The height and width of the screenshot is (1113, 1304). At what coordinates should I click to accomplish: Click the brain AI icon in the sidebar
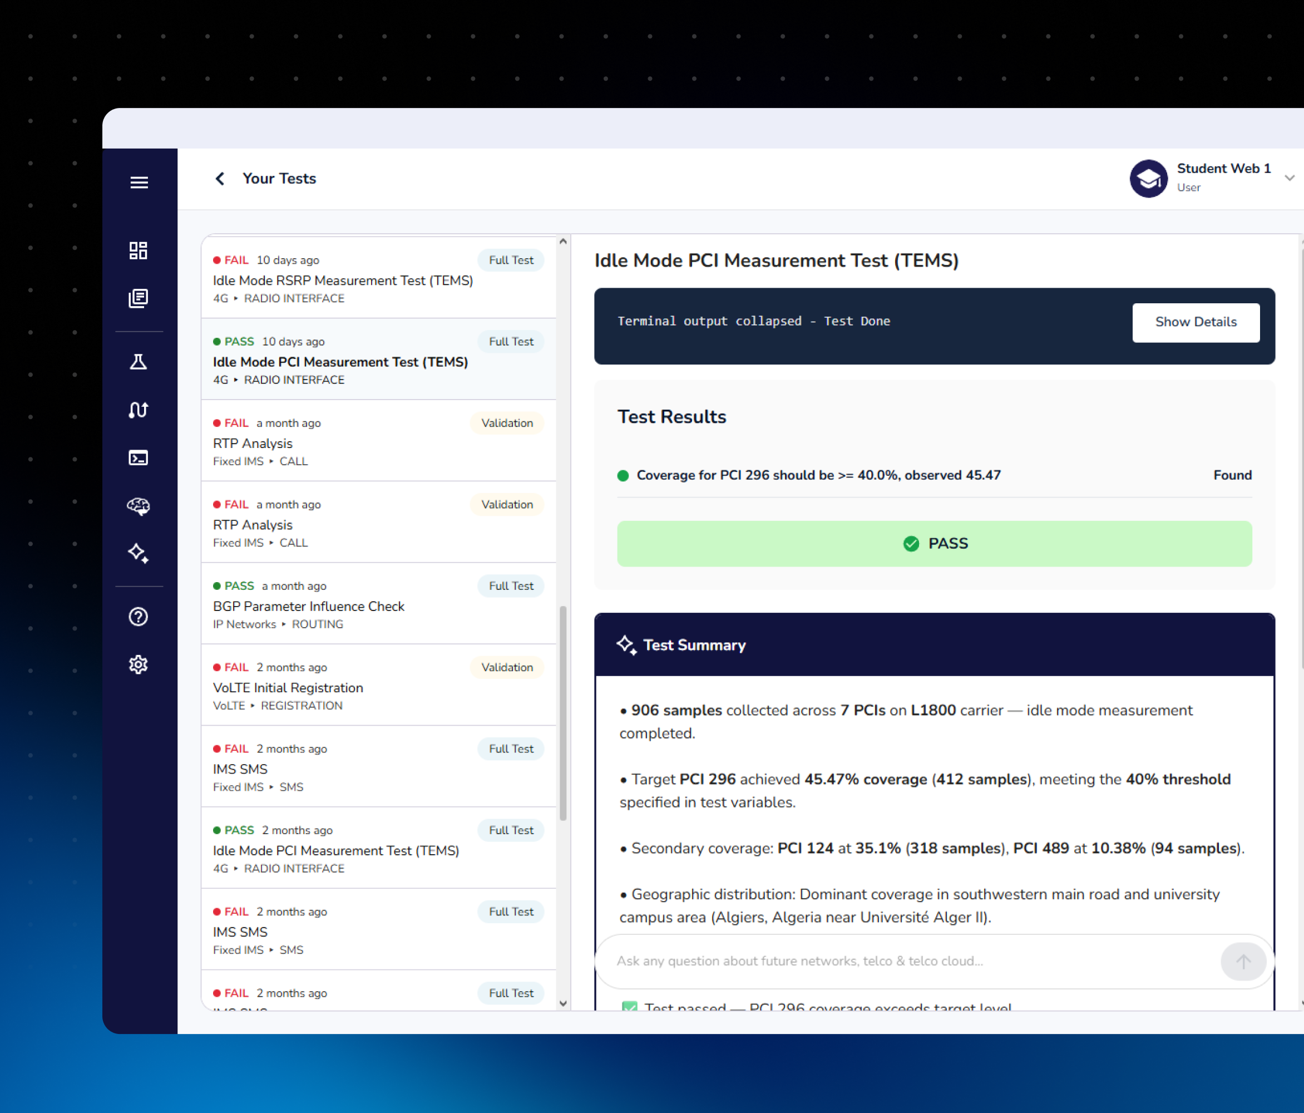pyautogui.click(x=139, y=505)
